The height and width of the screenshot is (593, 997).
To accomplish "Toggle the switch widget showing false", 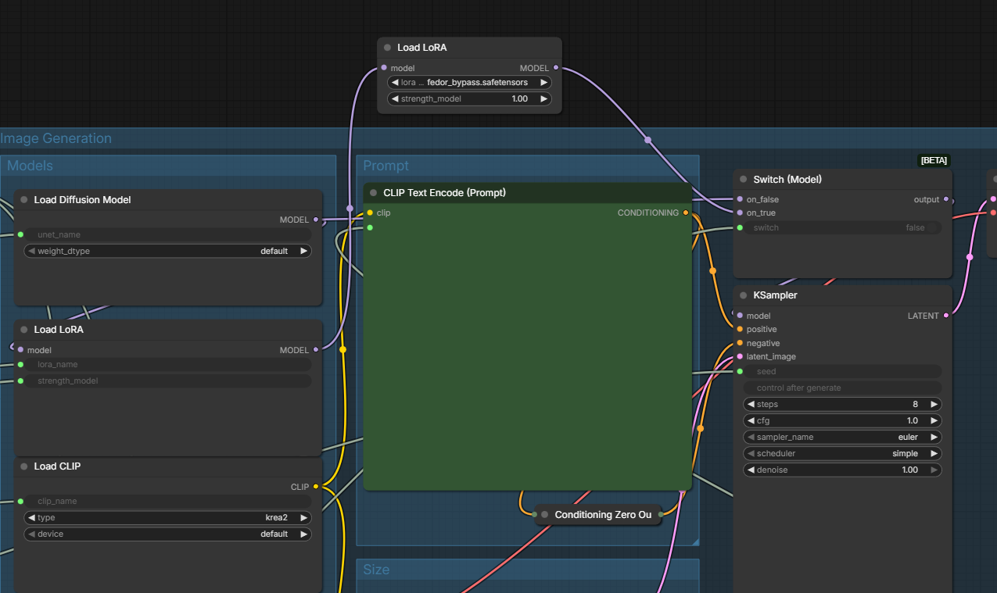I will tap(842, 228).
